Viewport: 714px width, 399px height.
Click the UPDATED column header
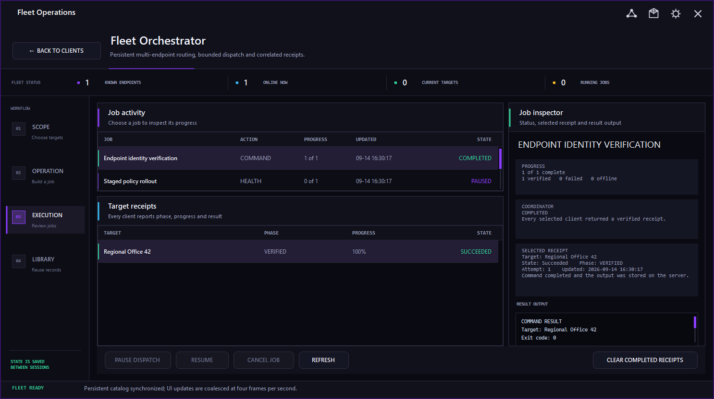tap(366, 140)
